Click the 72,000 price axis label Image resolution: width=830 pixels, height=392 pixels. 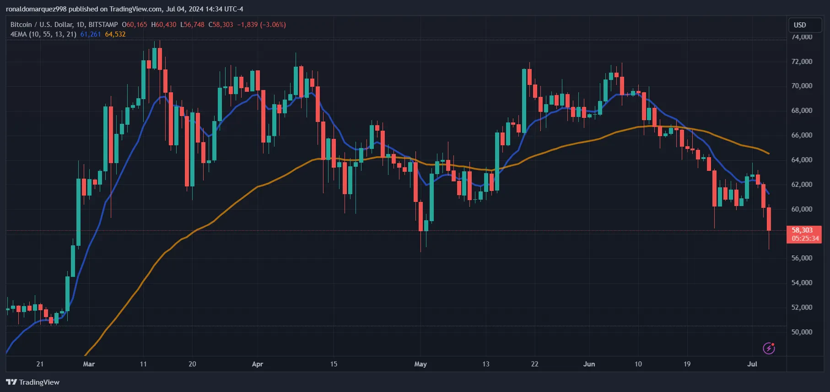coord(802,61)
